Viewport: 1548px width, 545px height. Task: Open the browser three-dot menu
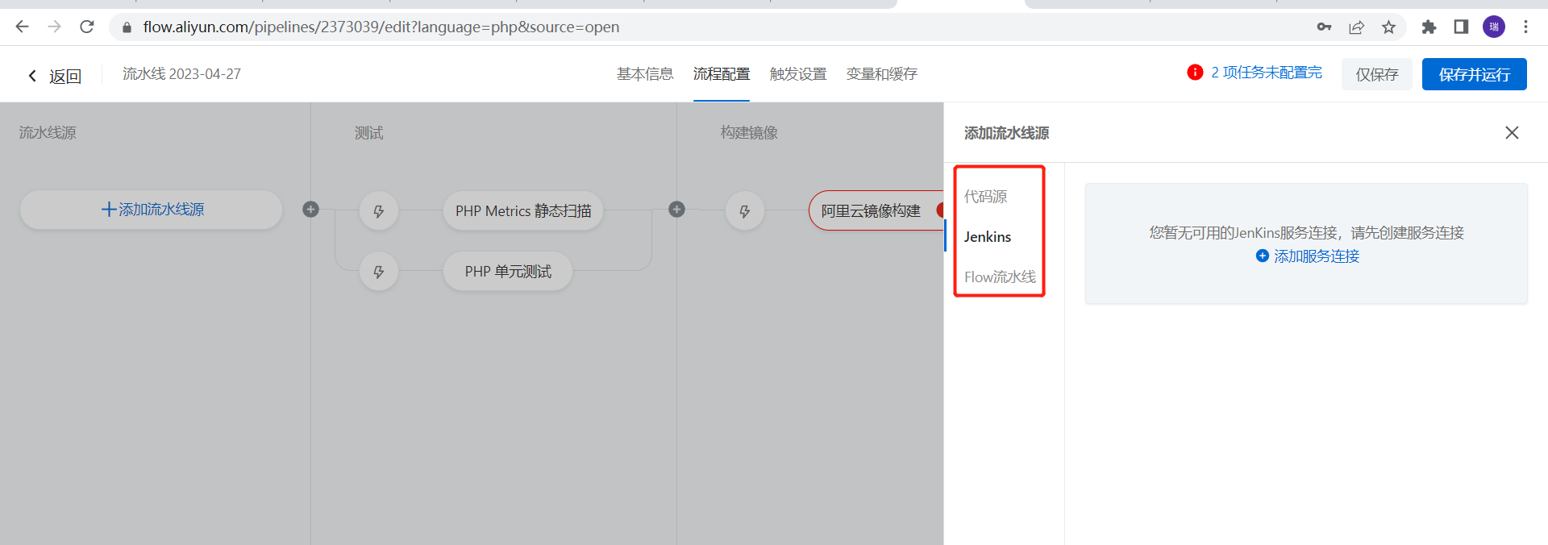point(1525,27)
